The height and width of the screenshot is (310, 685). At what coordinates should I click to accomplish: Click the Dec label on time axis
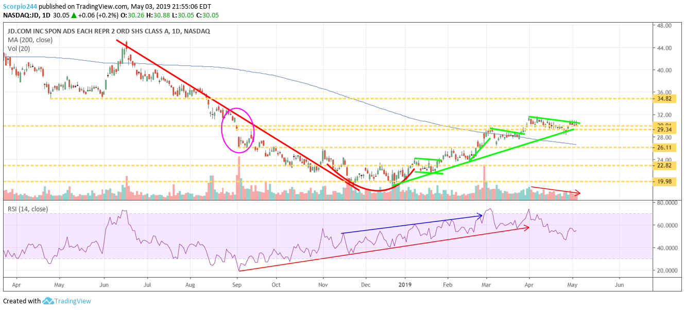(x=366, y=284)
